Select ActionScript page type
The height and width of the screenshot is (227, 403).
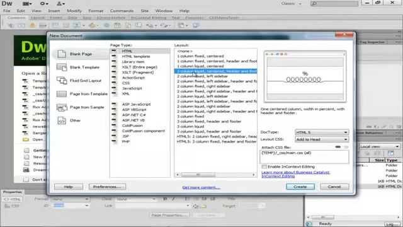[x=133, y=78]
